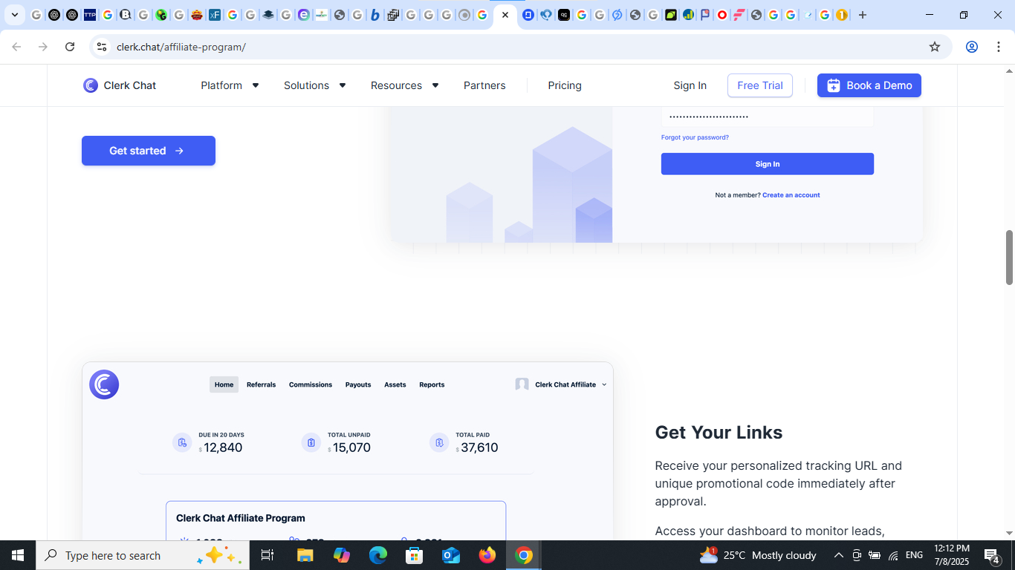Screen dimensions: 1015x570
Task: Select the Payouts tab
Action: click(x=358, y=384)
